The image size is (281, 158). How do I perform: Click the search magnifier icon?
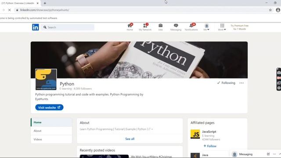(x=45, y=27)
